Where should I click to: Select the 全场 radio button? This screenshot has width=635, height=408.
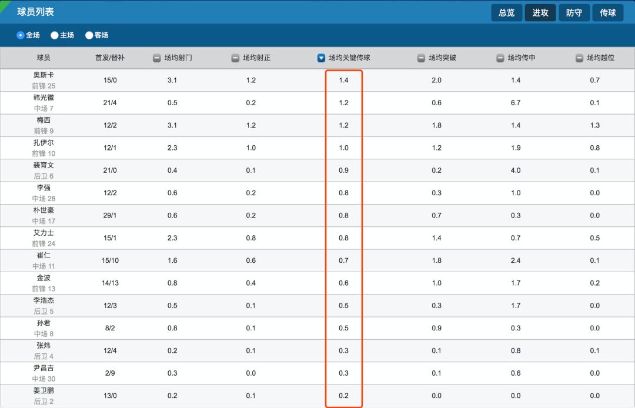pos(21,35)
